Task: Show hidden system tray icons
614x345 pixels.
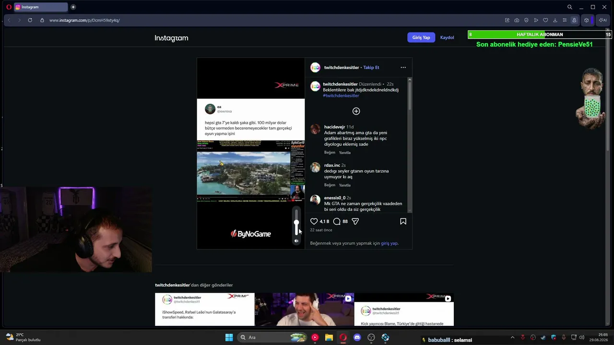Action: point(512,337)
